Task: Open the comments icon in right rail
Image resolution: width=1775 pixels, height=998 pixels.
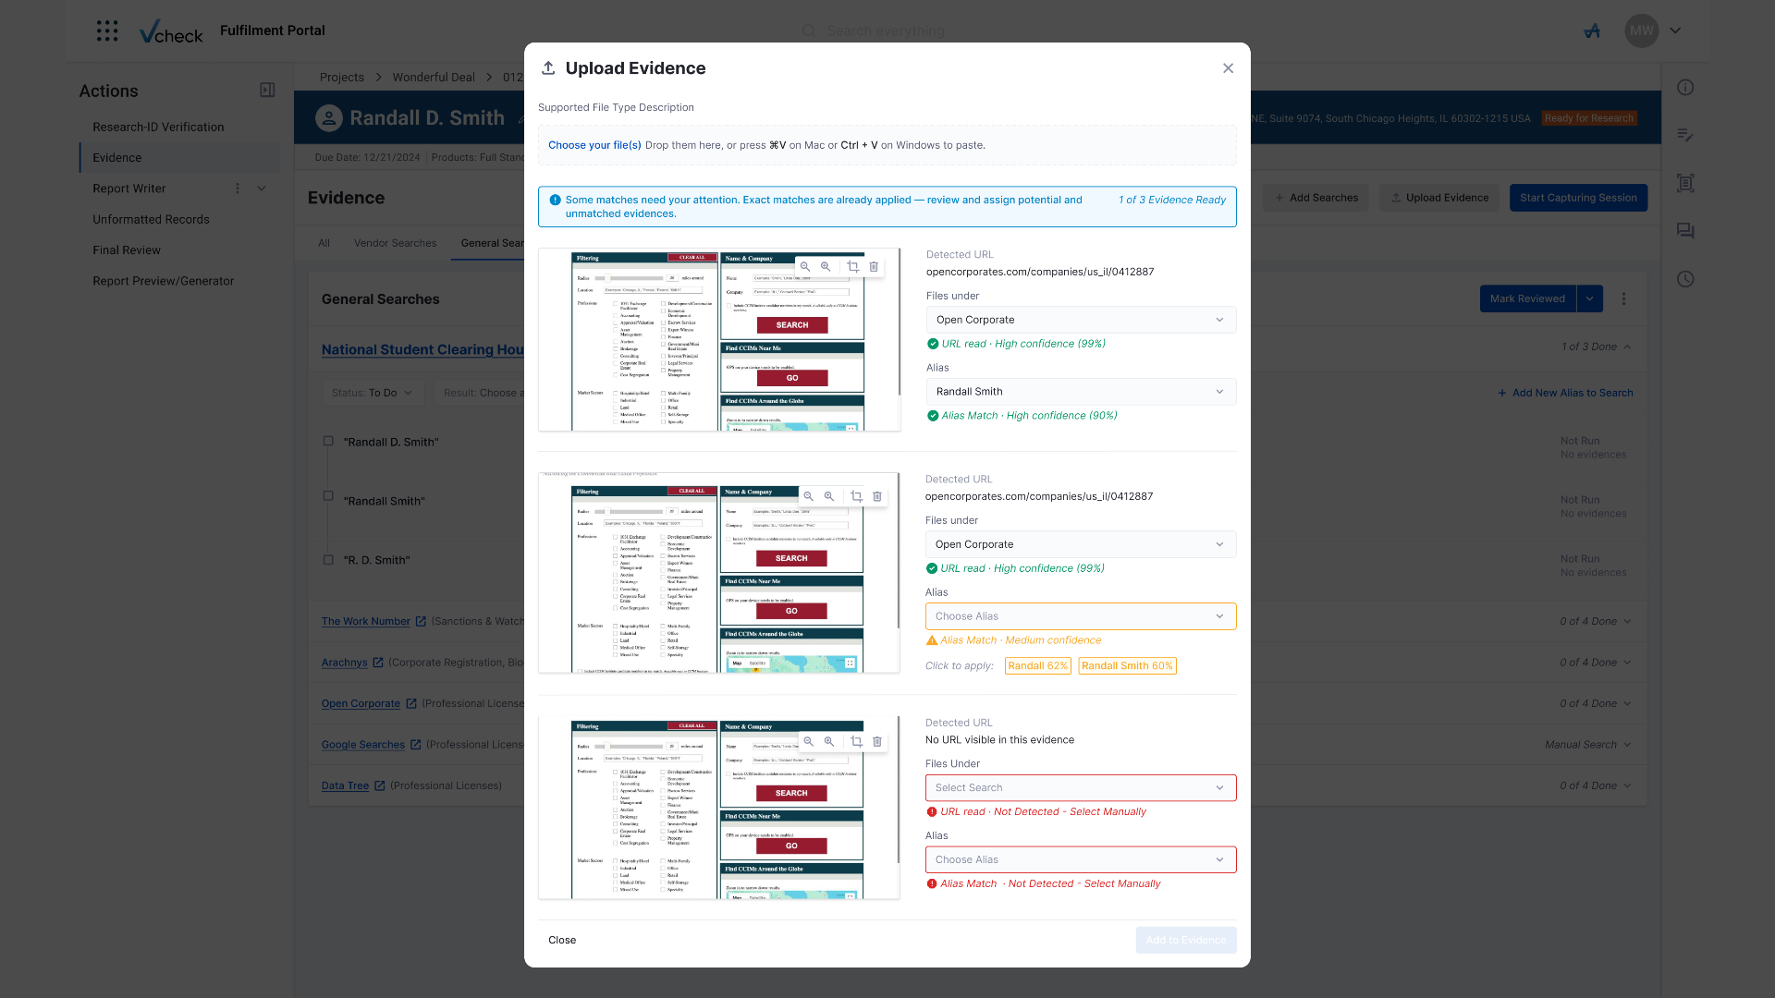Action: click(x=1685, y=231)
